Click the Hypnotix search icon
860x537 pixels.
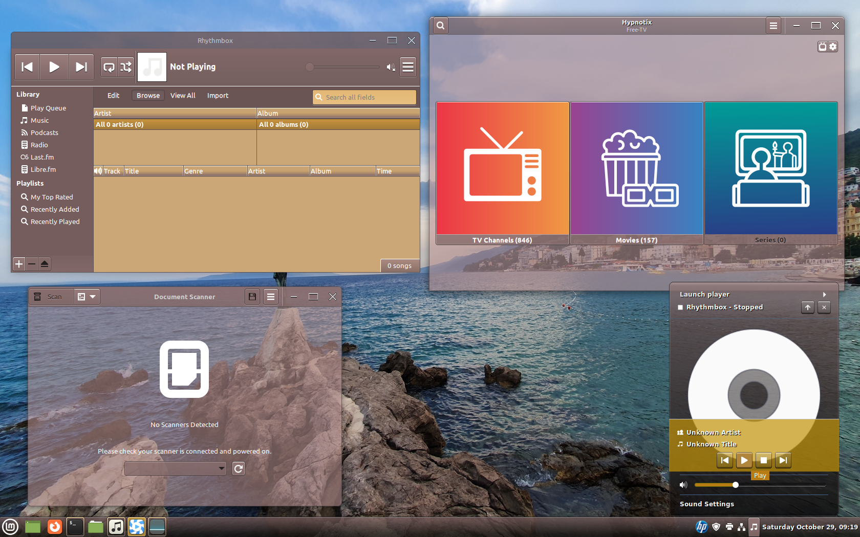point(441,26)
